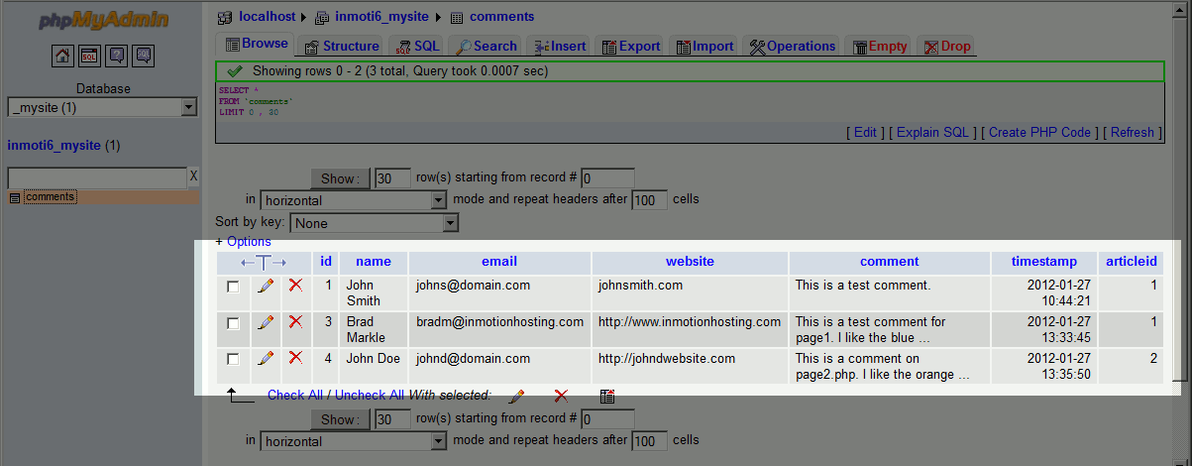Select the checkbox for the John Doe row

(x=233, y=359)
